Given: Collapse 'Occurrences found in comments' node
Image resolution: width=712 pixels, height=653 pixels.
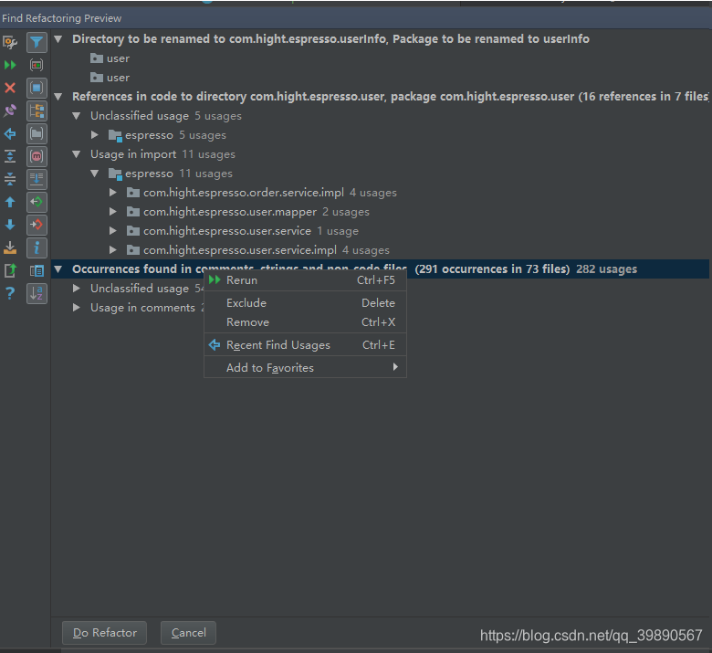Looking at the screenshot, I should (x=58, y=269).
